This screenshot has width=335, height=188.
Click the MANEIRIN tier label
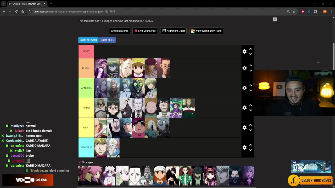pyautogui.click(x=86, y=88)
